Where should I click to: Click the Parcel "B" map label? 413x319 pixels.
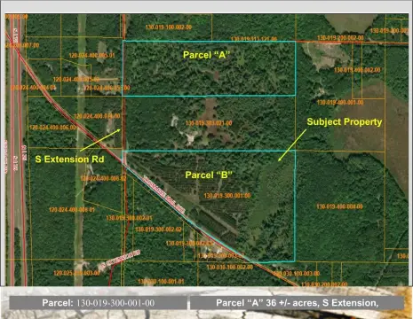209,175
